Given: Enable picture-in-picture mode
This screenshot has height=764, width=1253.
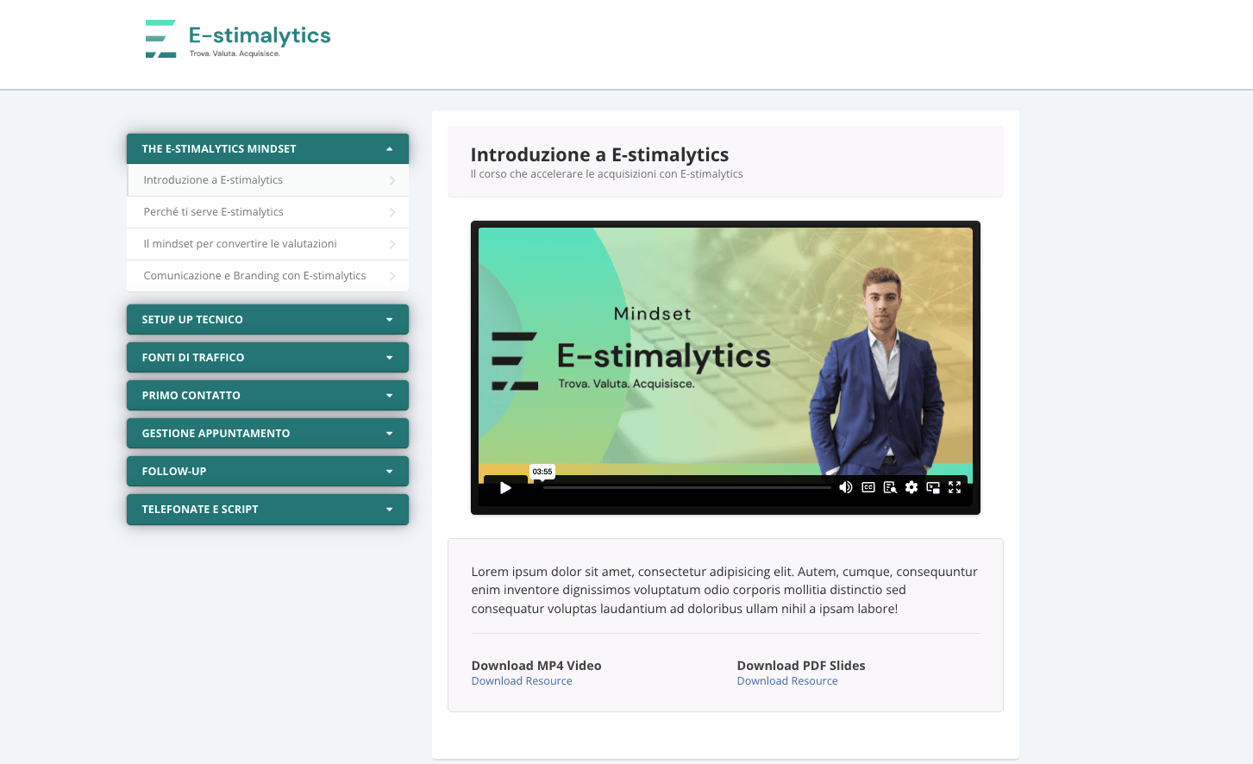Looking at the screenshot, I should click(933, 487).
